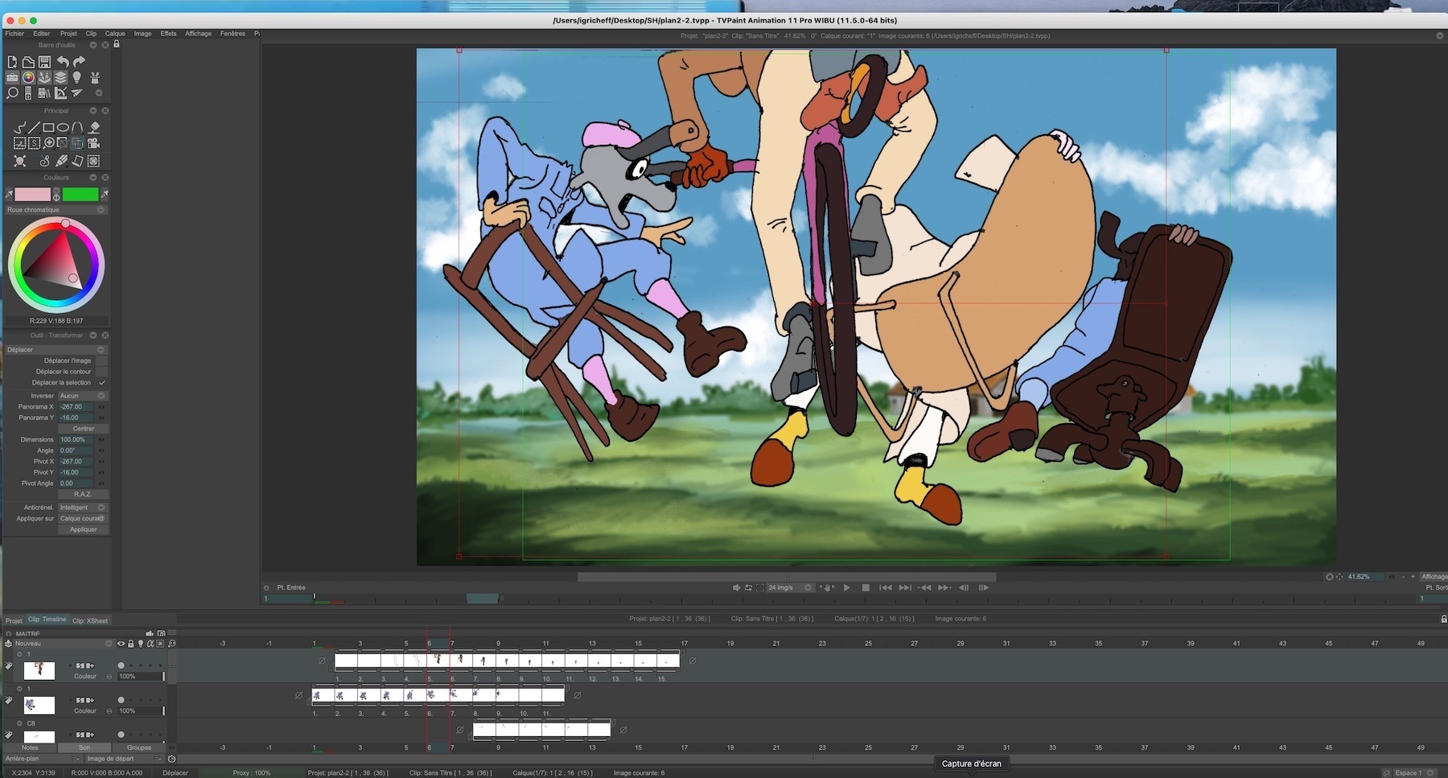Image resolution: width=1448 pixels, height=778 pixels.
Task: Click the paper plane icon
Action: pyautogui.click(x=77, y=93)
